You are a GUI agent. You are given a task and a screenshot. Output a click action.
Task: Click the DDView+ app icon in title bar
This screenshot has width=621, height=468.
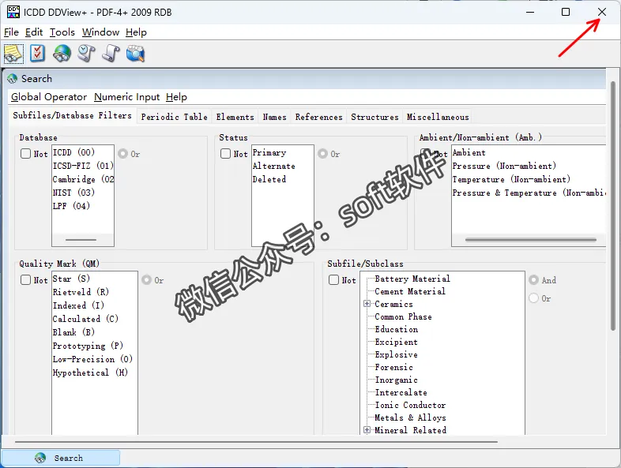coord(13,12)
